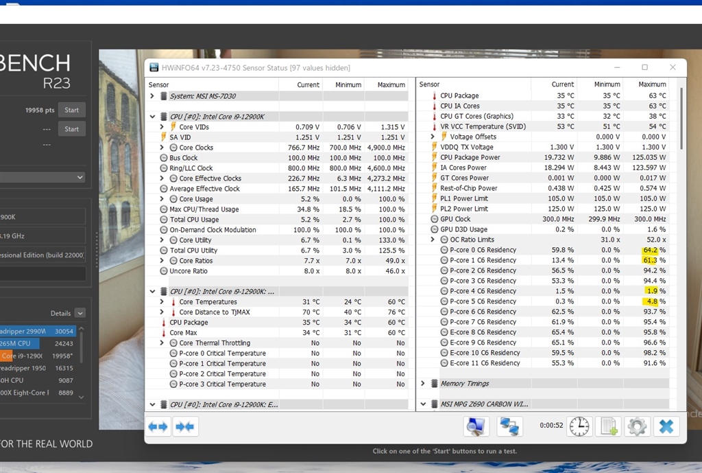Expand the Core Clocks row
Screen dimensions: 702x473
tap(162, 148)
